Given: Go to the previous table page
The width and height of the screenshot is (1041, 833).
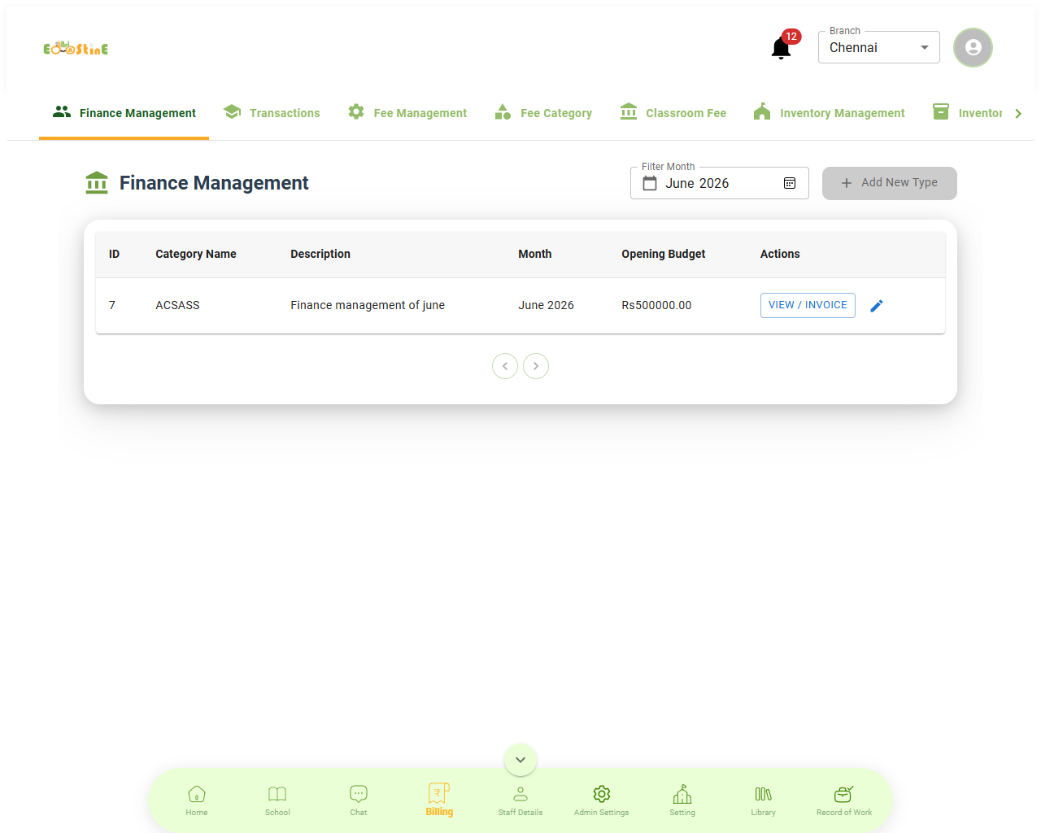Looking at the screenshot, I should click(x=505, y=366).
